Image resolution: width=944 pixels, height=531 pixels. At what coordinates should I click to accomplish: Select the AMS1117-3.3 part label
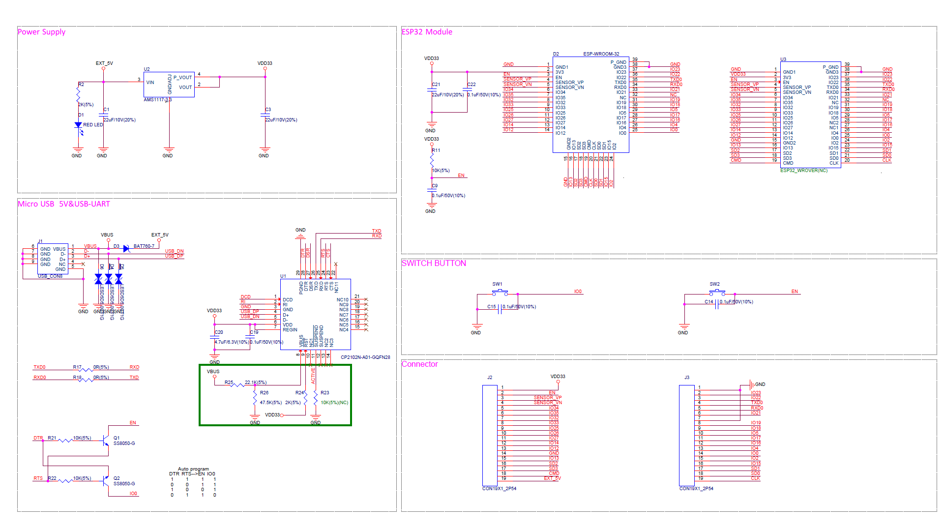point(157,100)
